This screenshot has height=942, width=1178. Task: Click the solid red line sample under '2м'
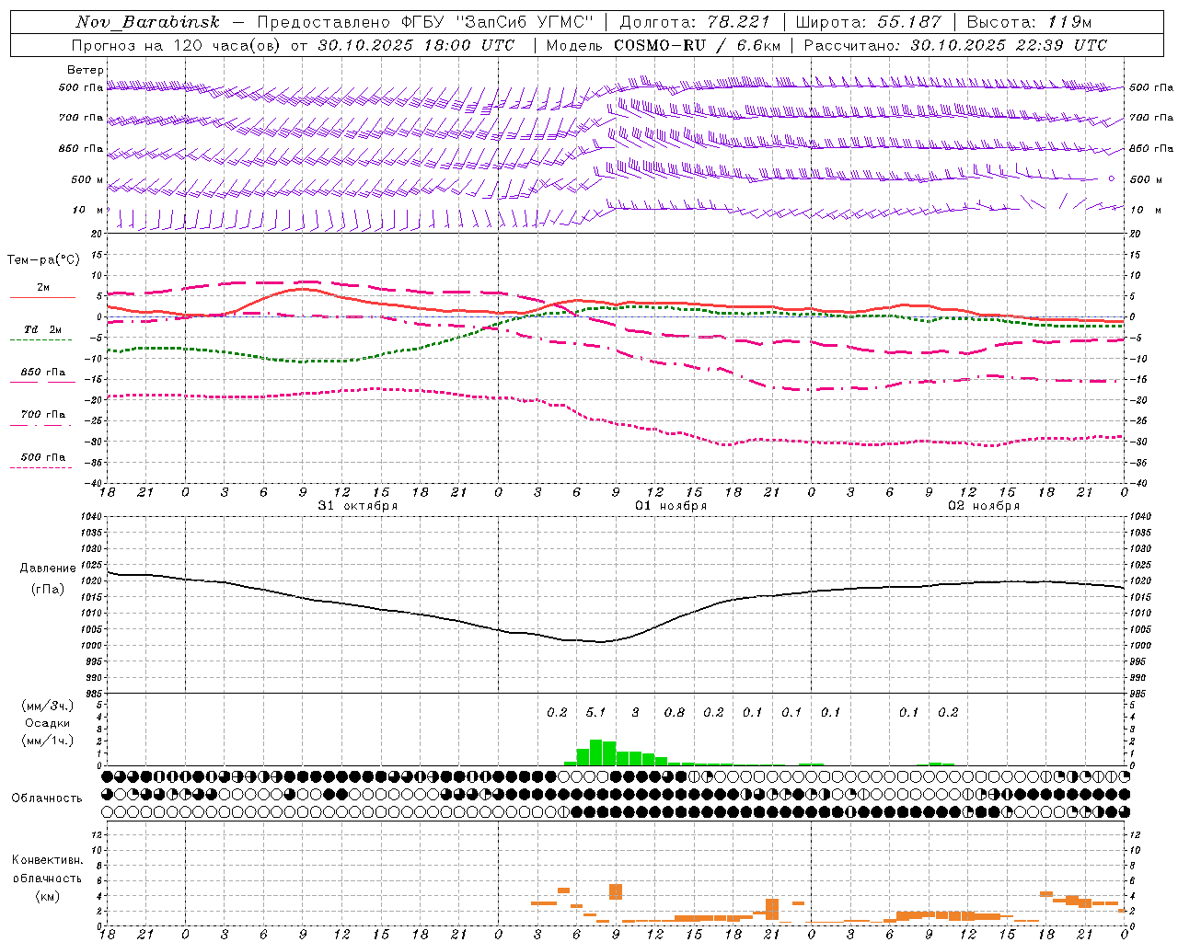(x=42, y=297)
